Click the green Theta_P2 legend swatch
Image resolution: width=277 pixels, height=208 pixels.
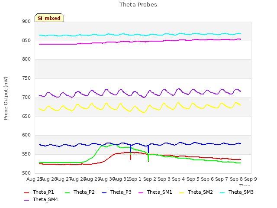[68, 192]
